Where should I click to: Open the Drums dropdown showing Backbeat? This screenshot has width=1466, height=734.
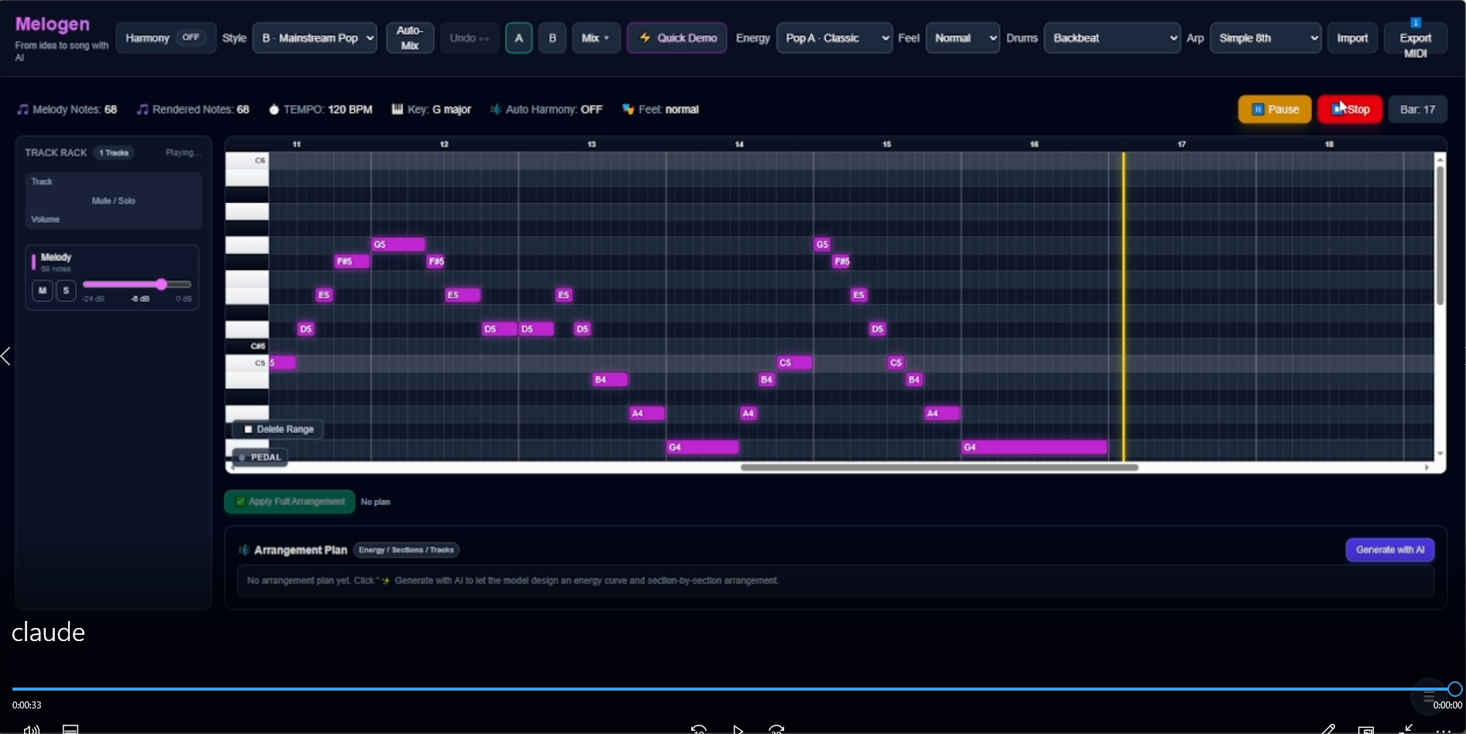pyautogui.click(x=1112, y=38)
